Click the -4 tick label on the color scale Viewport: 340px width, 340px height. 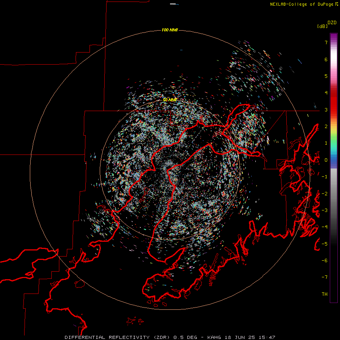[325, 227]
